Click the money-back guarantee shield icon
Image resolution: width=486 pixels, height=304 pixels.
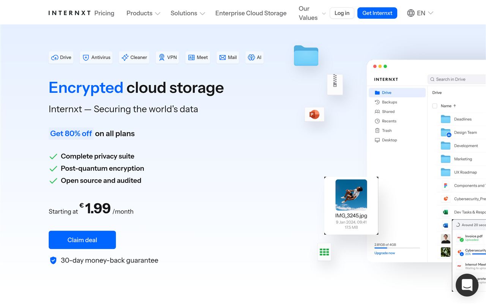[x=53, y=260]
